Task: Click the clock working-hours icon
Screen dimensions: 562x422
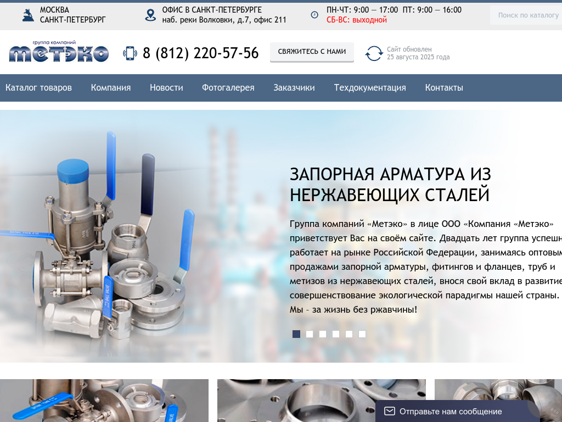Action: click(x=314, y=15)
